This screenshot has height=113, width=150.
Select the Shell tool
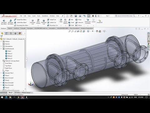[71, 25]
